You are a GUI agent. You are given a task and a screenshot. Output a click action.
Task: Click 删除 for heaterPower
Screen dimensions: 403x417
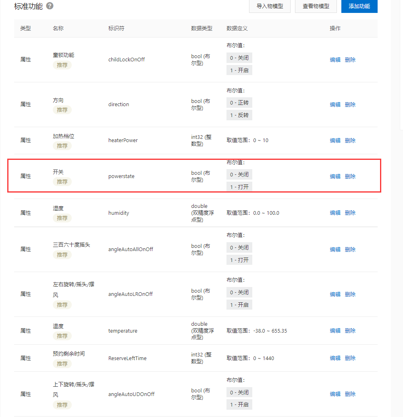[350, 140]
